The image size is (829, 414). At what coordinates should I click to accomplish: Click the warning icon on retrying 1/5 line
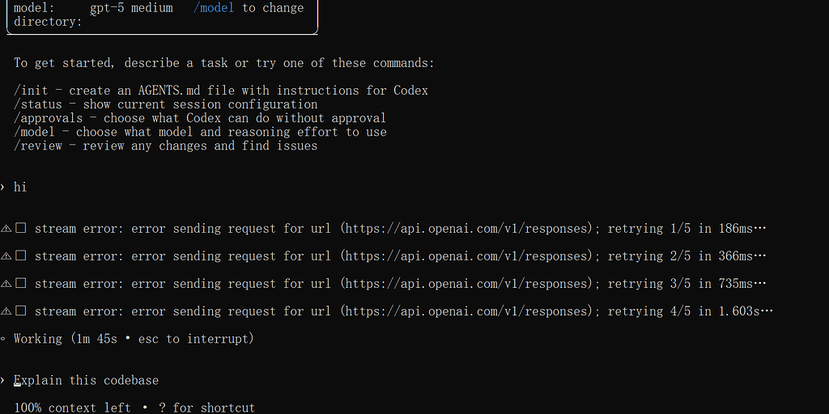(6, 229)
